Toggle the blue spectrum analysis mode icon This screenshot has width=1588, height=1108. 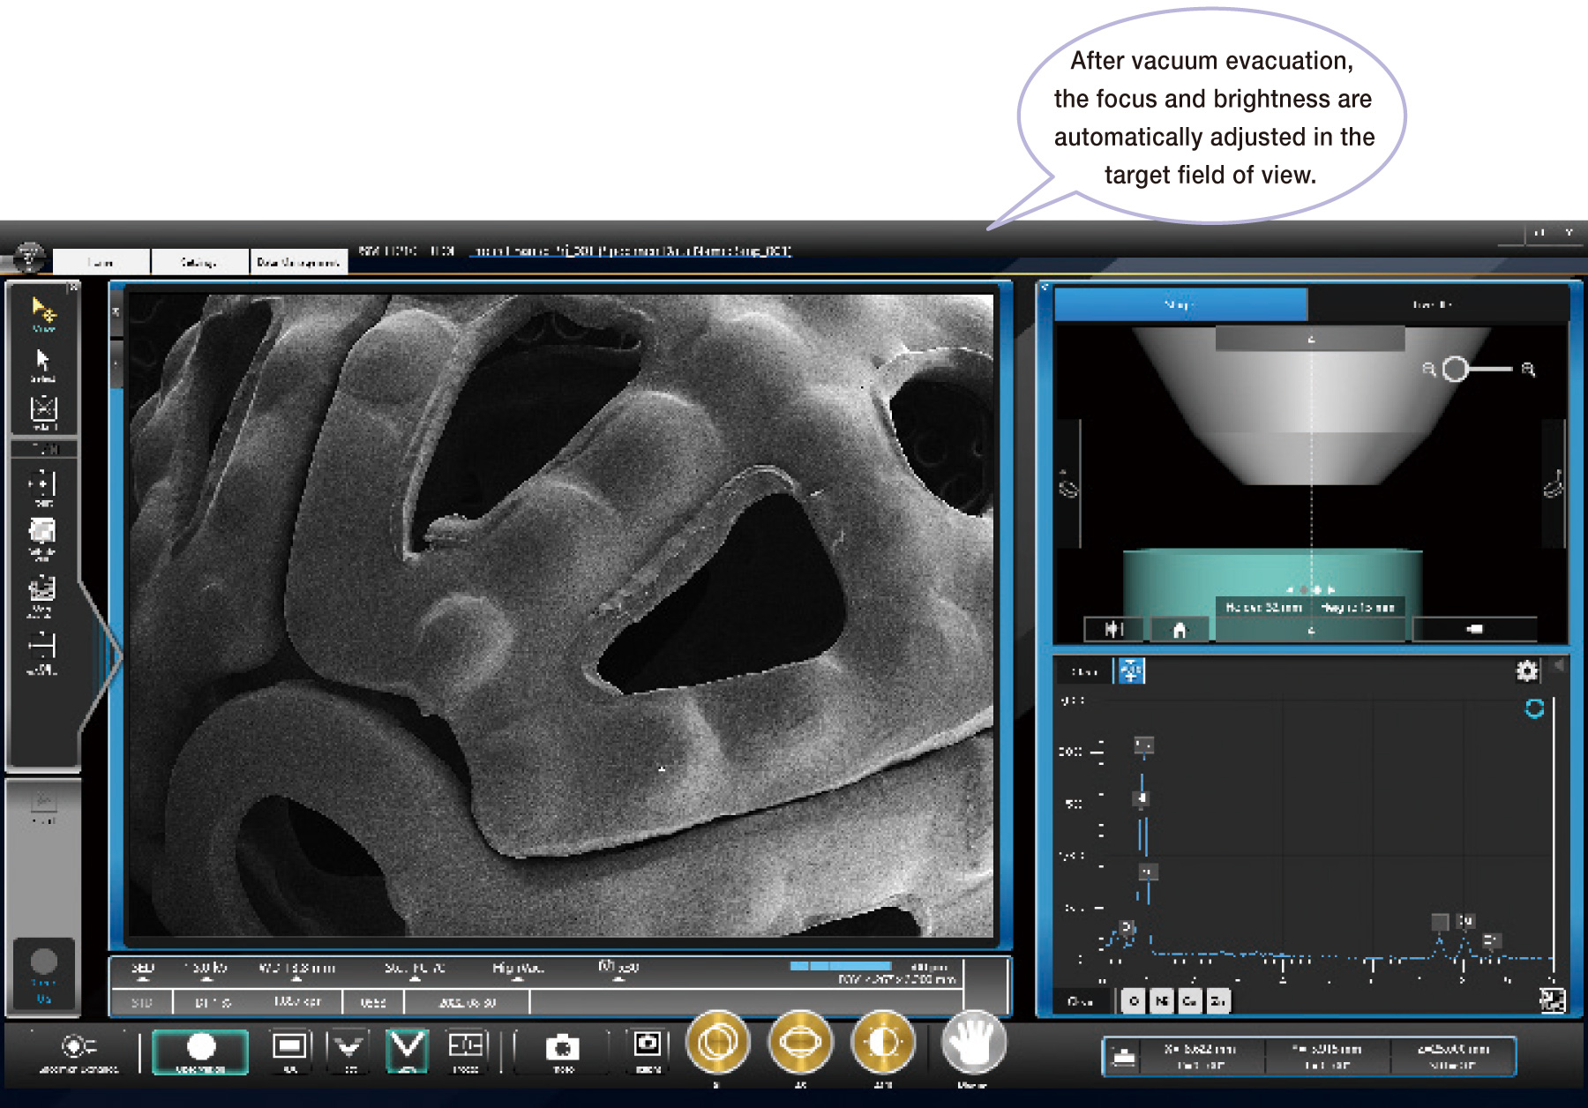(x=1130, y=671)
